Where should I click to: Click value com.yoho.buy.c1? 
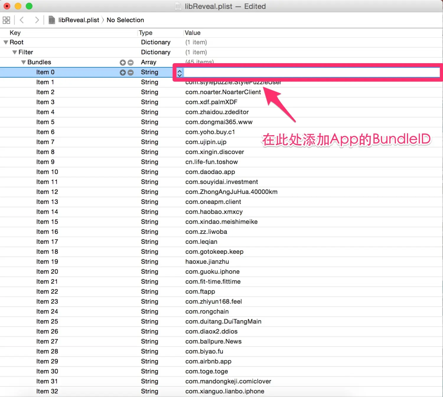pos(210,132)
